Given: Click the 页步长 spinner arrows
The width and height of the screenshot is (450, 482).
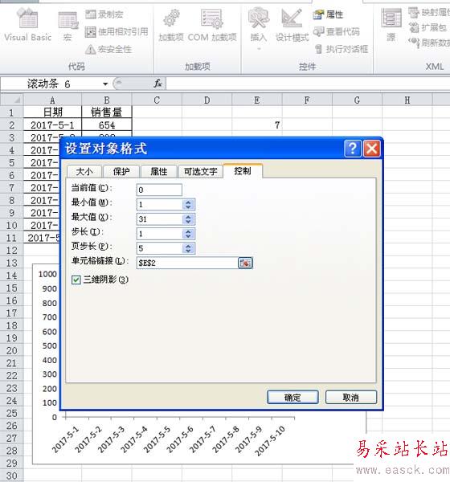Looking at the screenshot, I should tap(188, 248).
